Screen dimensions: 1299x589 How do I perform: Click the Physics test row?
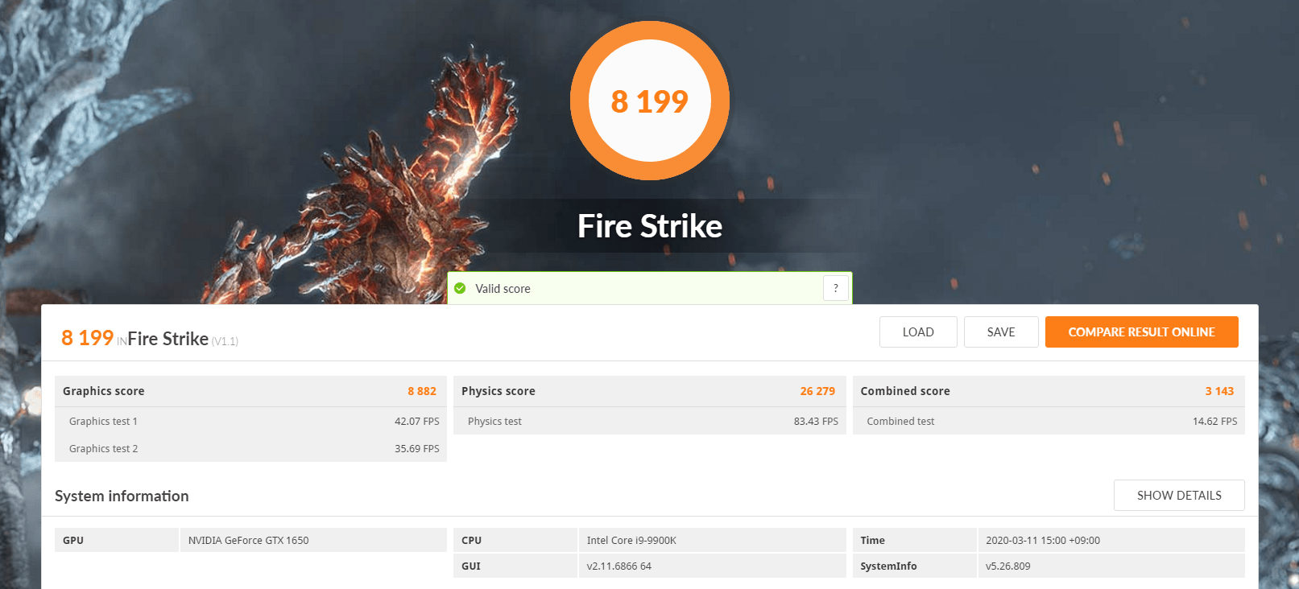pyautogui.click(x=649, y=421)
